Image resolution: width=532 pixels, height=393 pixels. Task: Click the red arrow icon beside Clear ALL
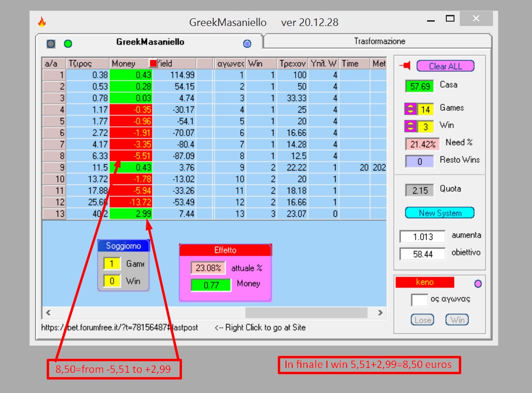click(x=405, y=65)
